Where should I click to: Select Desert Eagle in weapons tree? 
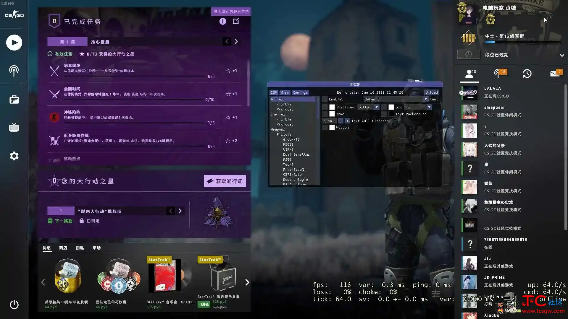point(295,180)
